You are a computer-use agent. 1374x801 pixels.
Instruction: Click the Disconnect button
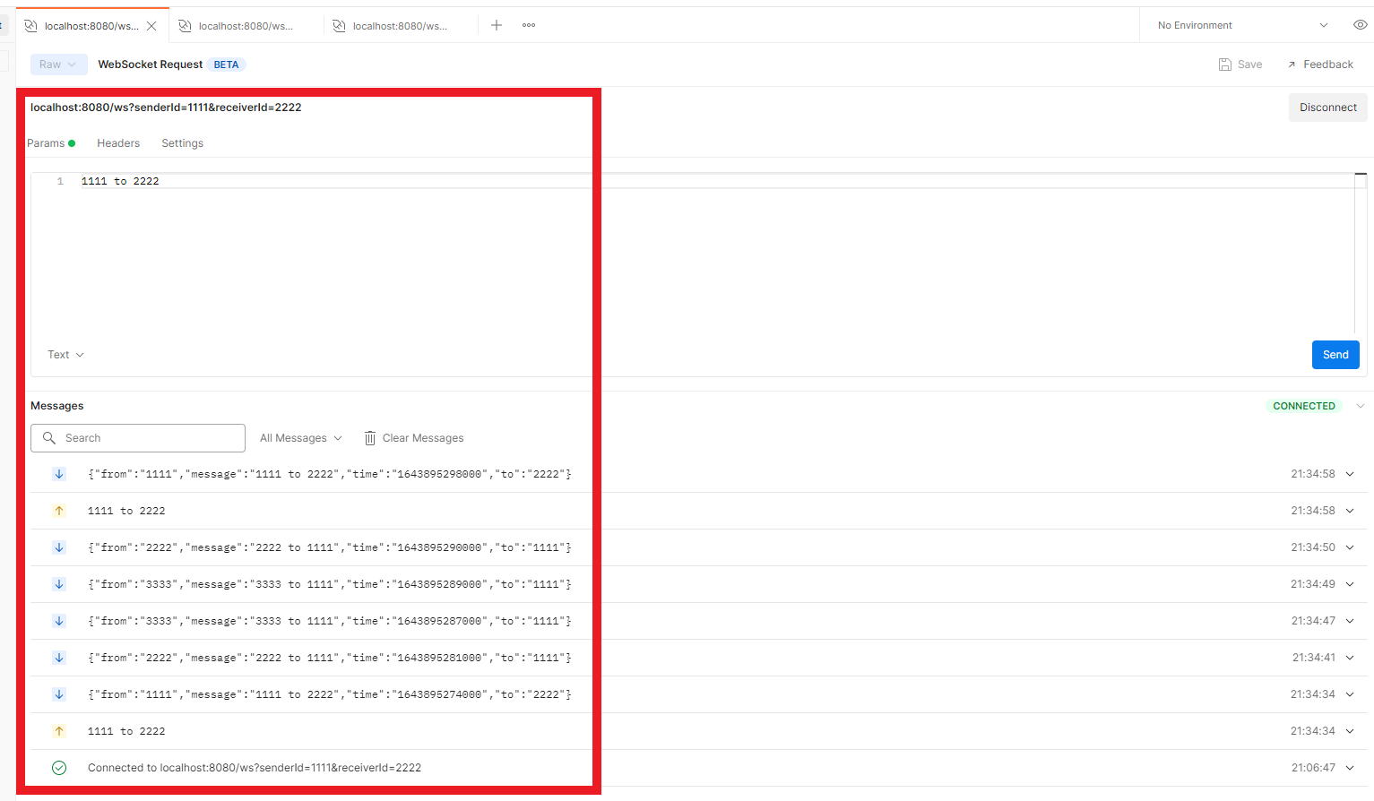pos(1327,108)
